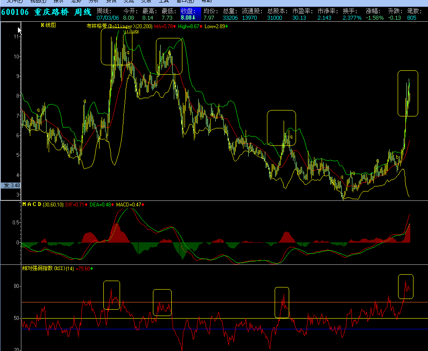Click the DEA=0.48 readout

point(101,204)
